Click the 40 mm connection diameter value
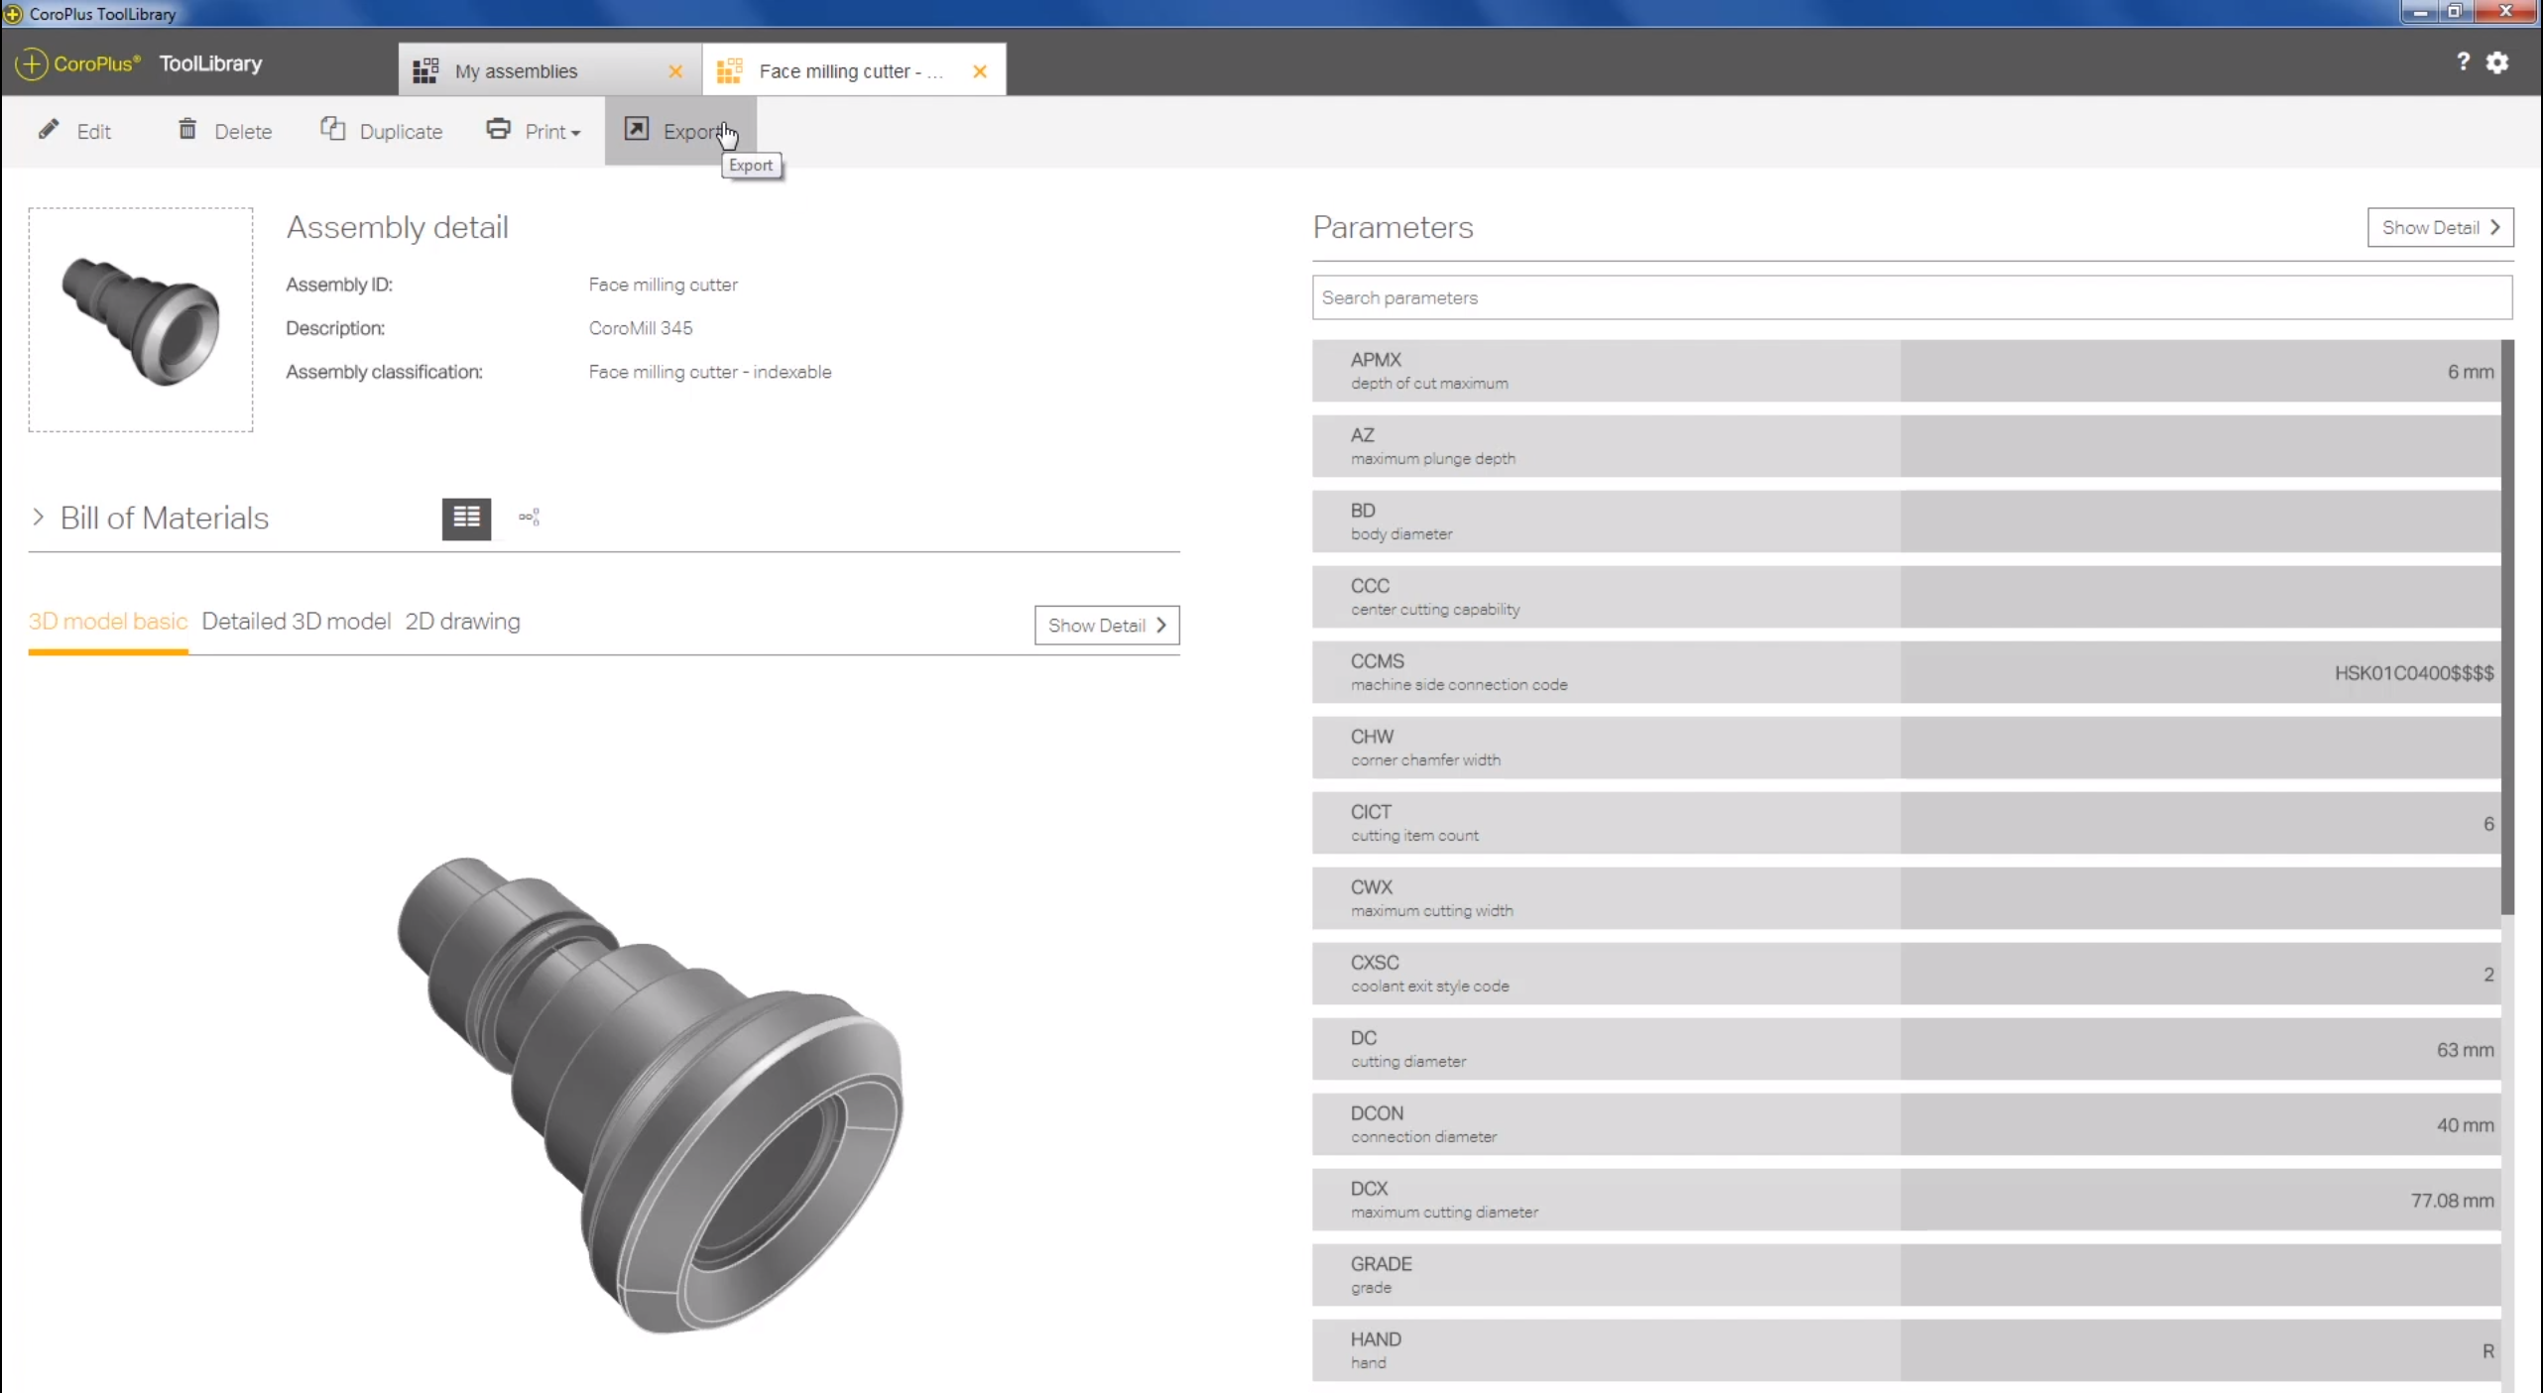2543x1393 pixels. pos(2465,1125)
